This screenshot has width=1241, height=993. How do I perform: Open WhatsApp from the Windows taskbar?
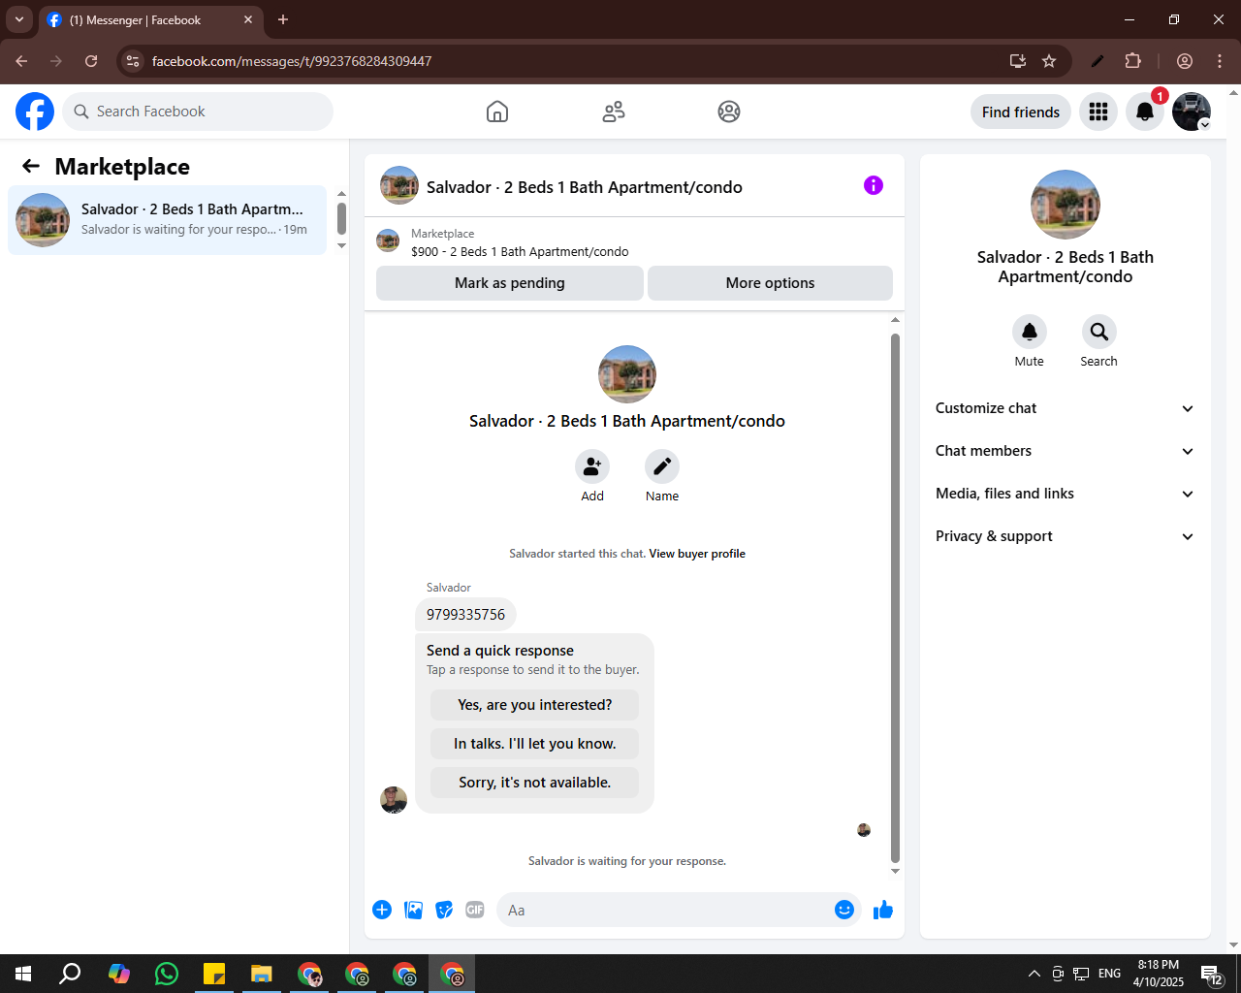[167, 974]
